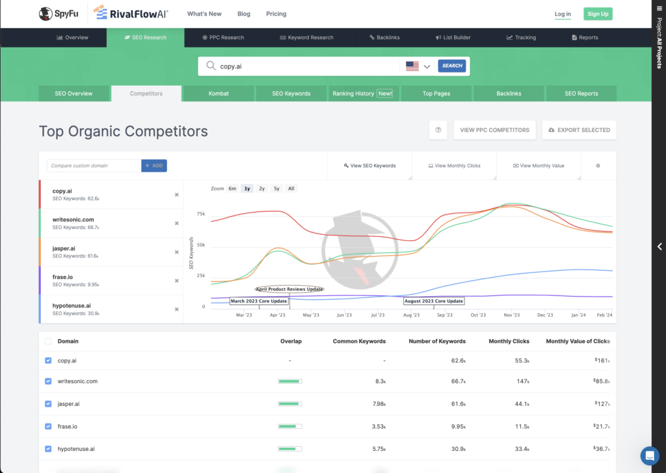Toggle the select-all Domain checkbox
The image size is (666, 473).
48,342
